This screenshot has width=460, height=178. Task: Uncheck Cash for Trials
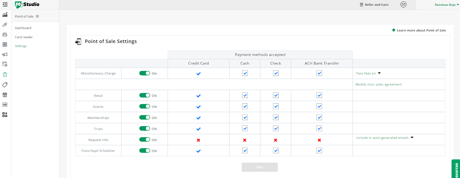[245, 128]
